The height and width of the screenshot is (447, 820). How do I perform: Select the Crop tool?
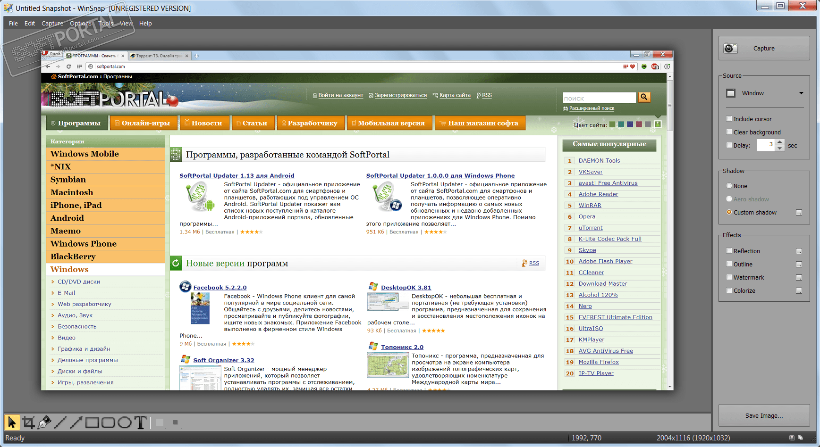pos(28,422)
